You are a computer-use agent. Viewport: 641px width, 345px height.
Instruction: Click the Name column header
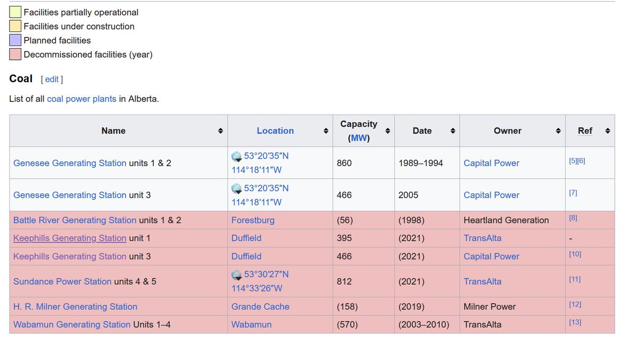point(119,131)
